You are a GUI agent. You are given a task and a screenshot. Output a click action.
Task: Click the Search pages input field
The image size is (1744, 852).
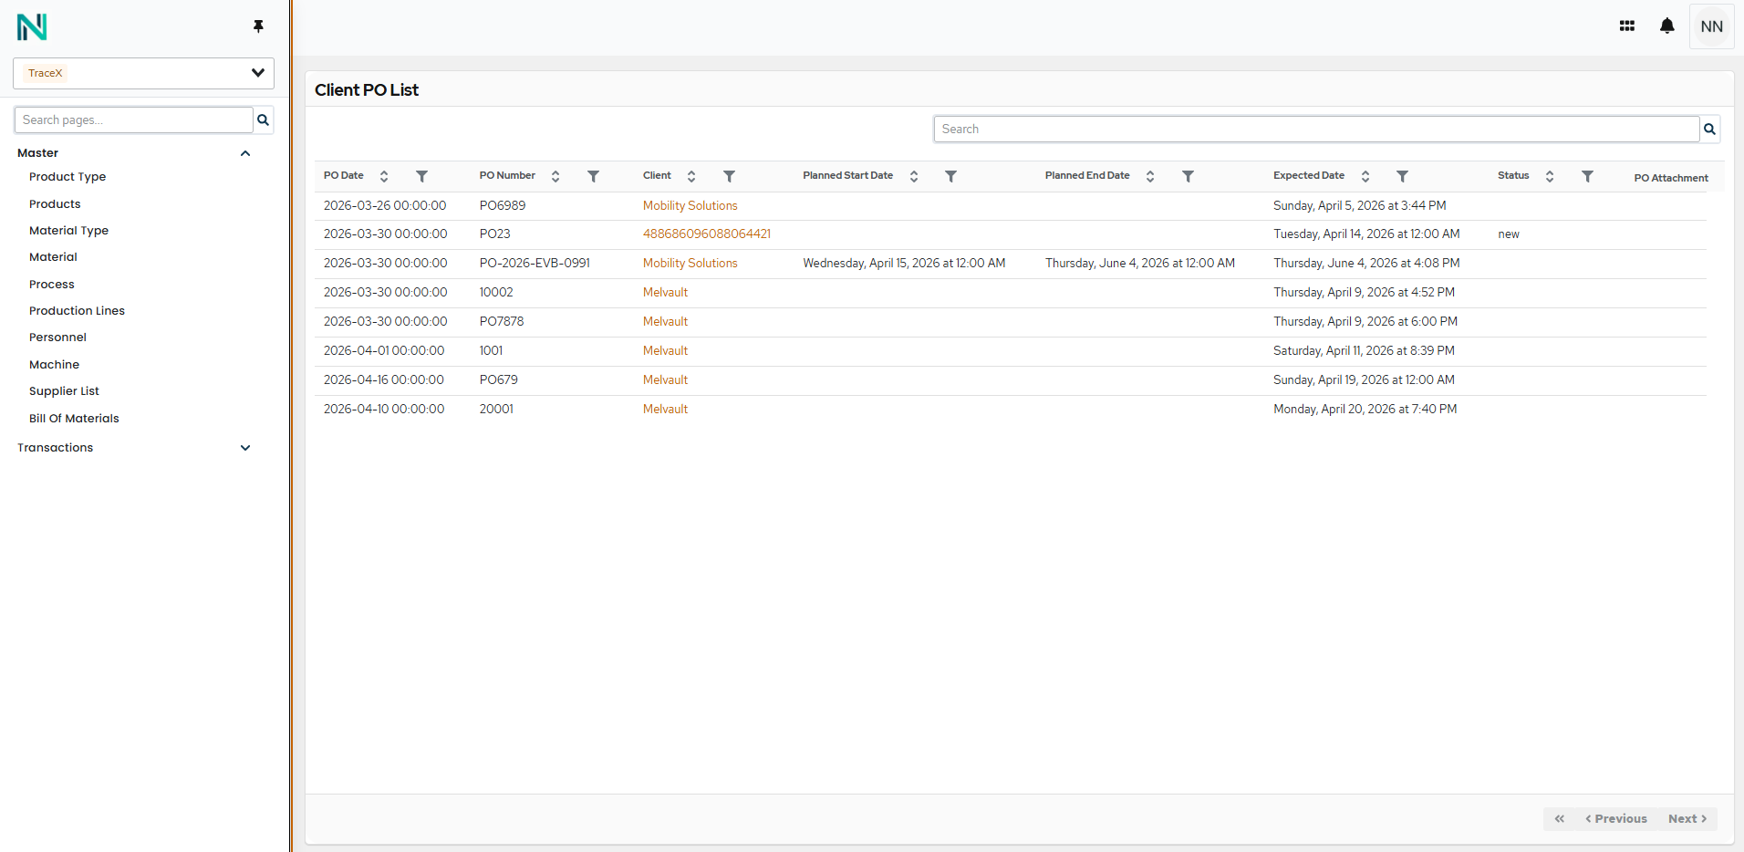point(134,120)
